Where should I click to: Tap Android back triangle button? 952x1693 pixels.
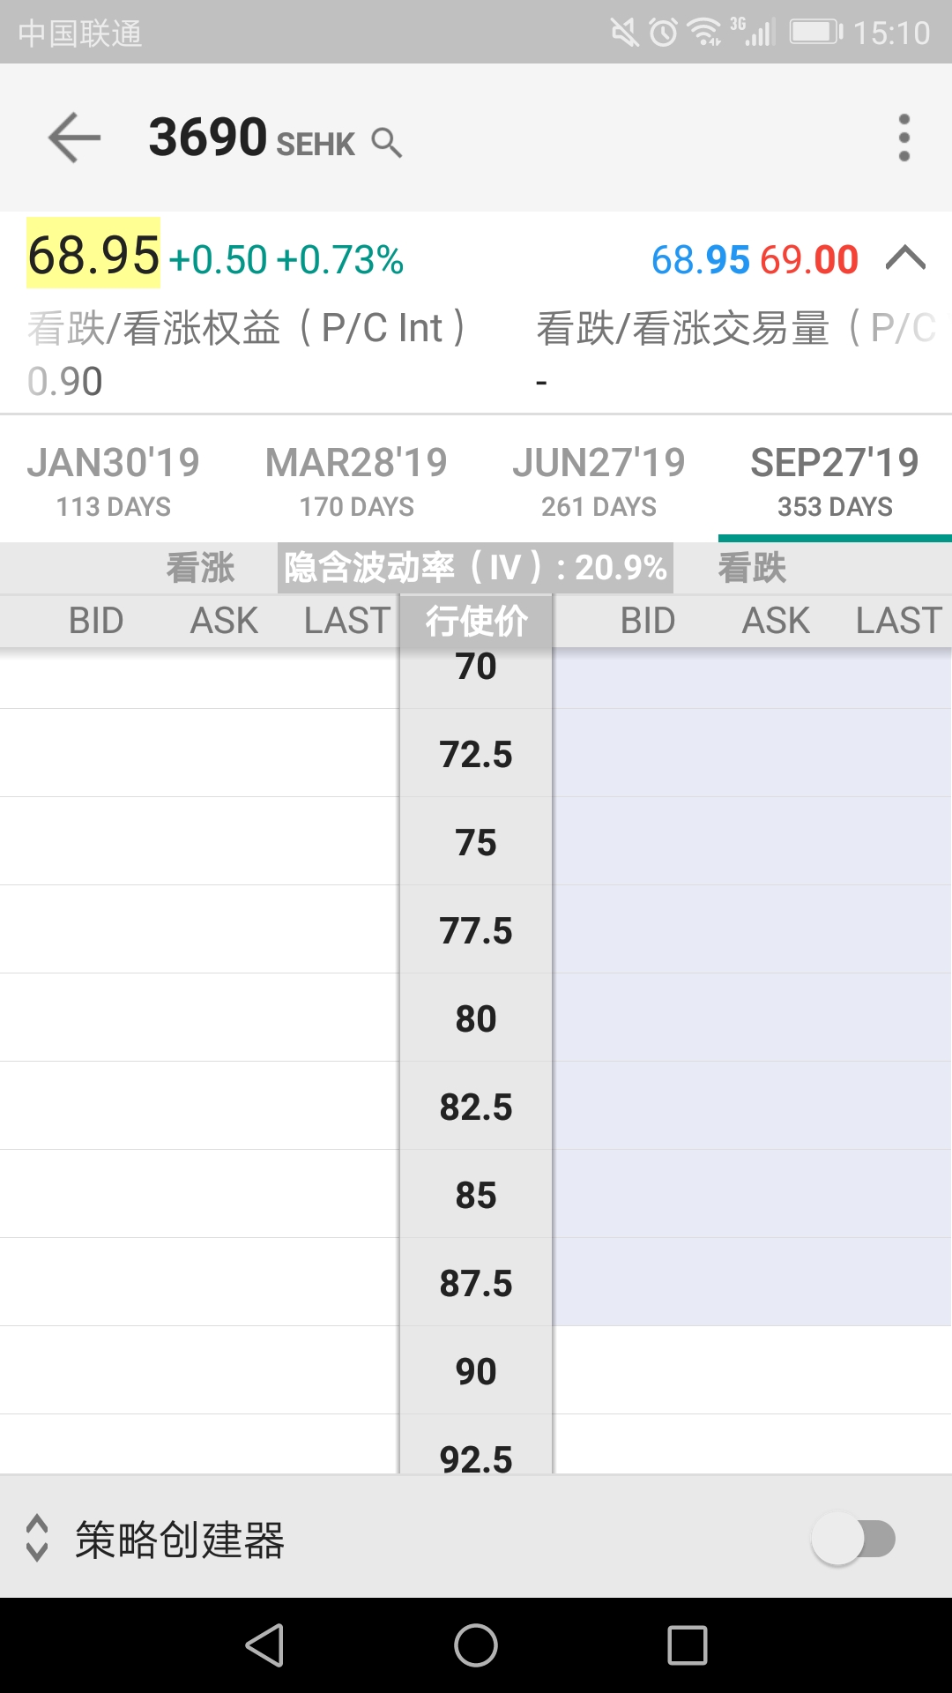(264, 1645)
